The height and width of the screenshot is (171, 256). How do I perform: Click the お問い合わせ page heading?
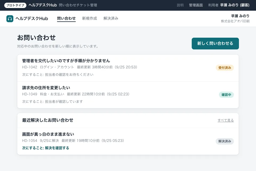tap(37, 38)
